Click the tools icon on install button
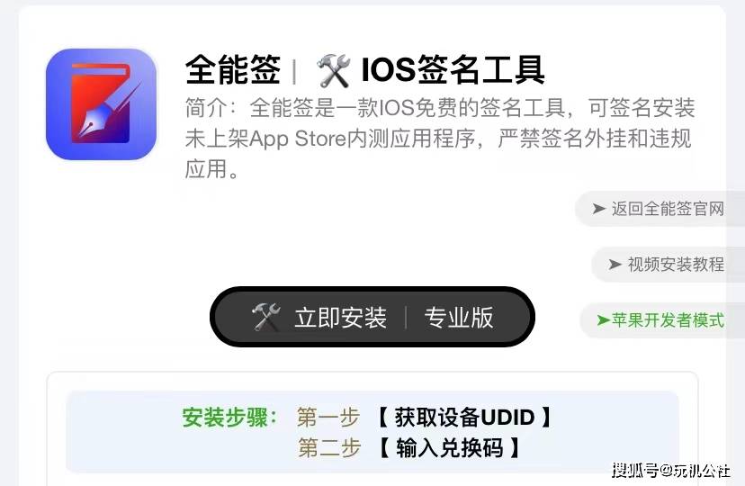 pos(266,318)
